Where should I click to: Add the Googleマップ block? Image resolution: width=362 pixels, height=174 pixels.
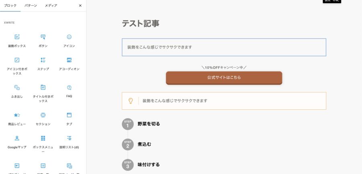point(17,142)
